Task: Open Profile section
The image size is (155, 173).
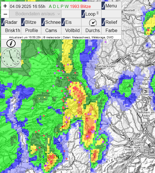Action: [x=31, y=30]
